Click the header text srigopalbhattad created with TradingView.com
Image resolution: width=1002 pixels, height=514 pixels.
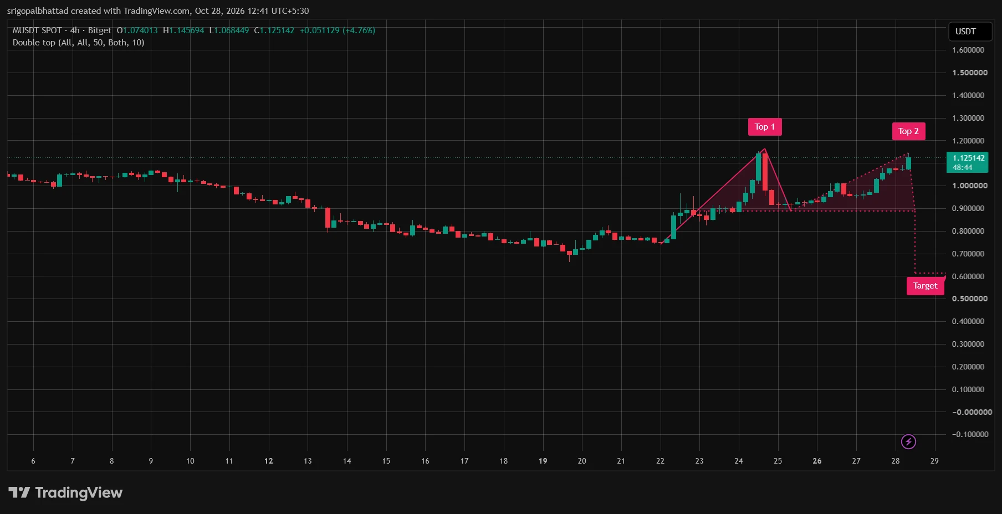[99, 11]
